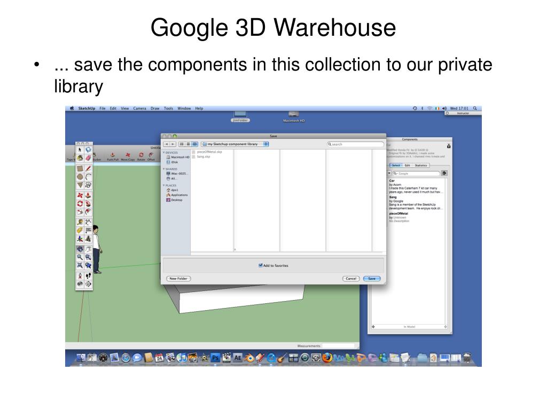547x410 pixels.
Task: Pick the Make Component tool icon
Action: [x=88, y=149]
